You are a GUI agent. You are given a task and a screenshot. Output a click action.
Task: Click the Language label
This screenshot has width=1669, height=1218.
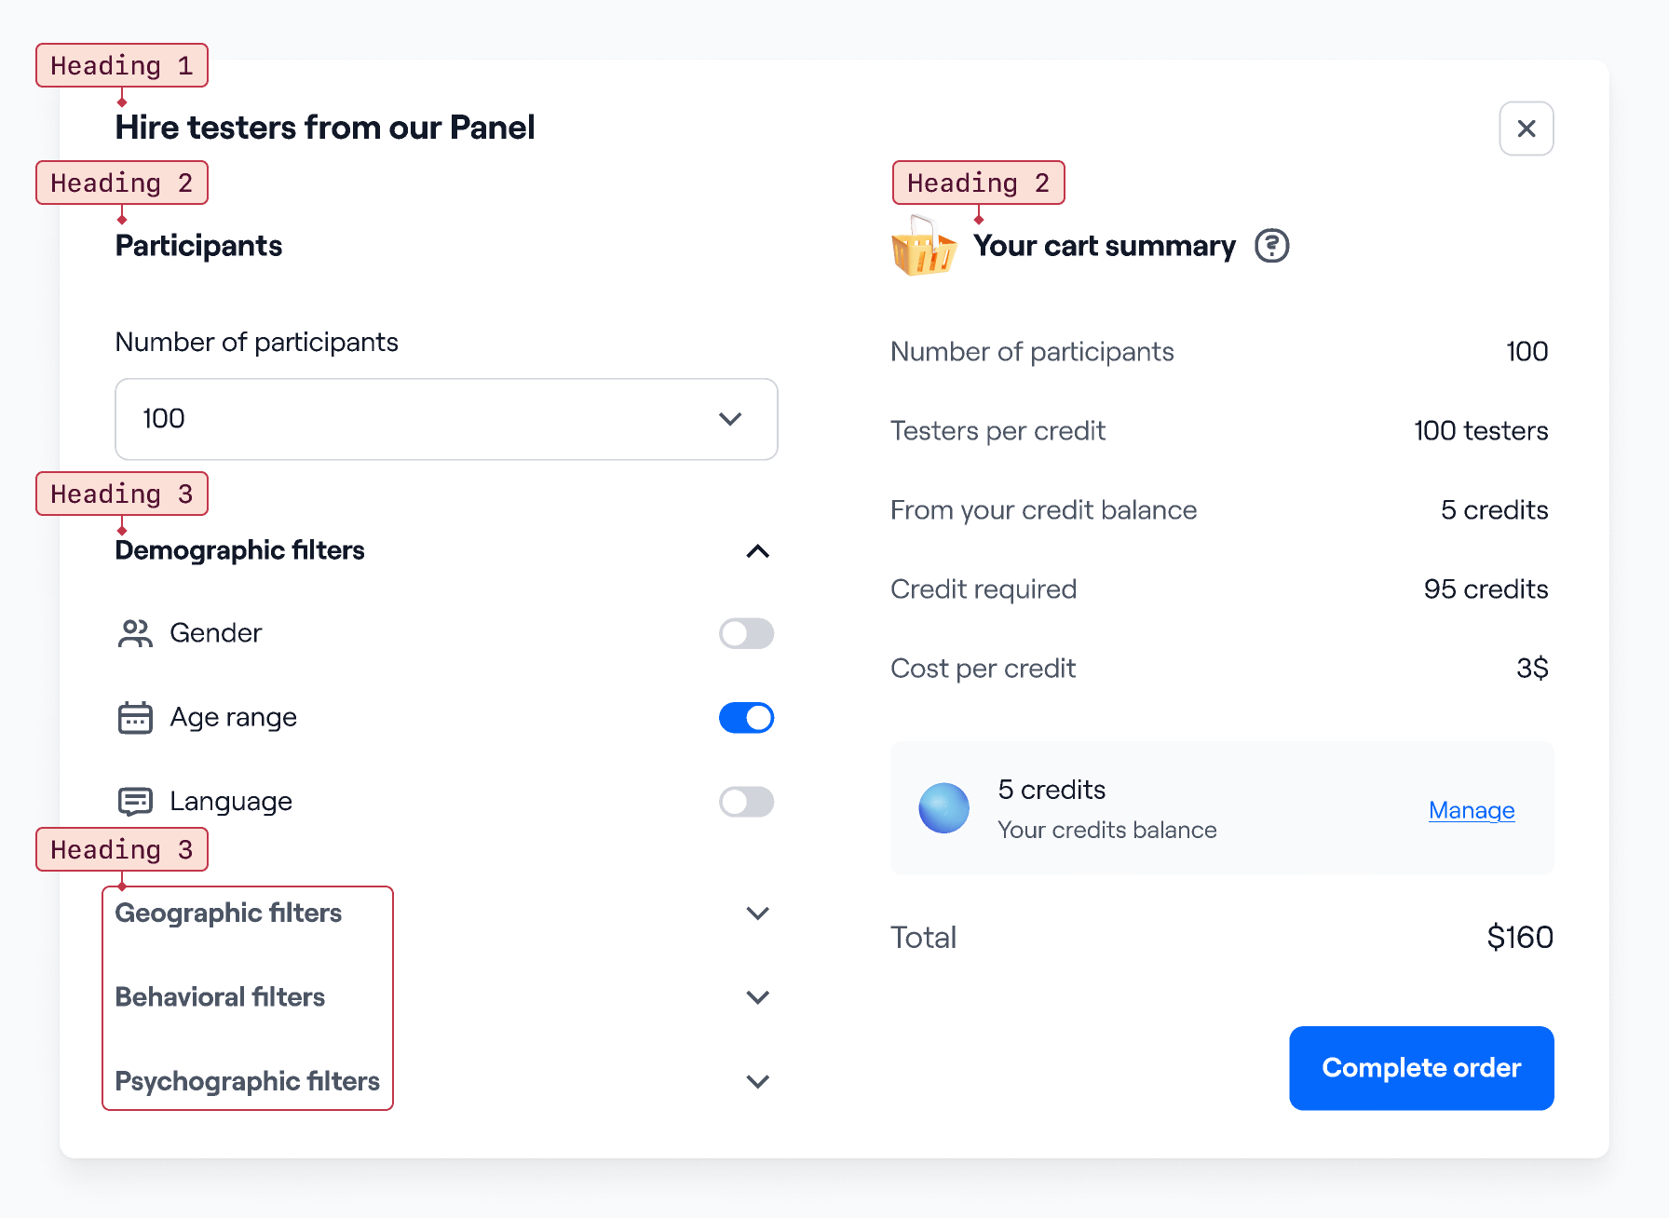tap(231, 802)
